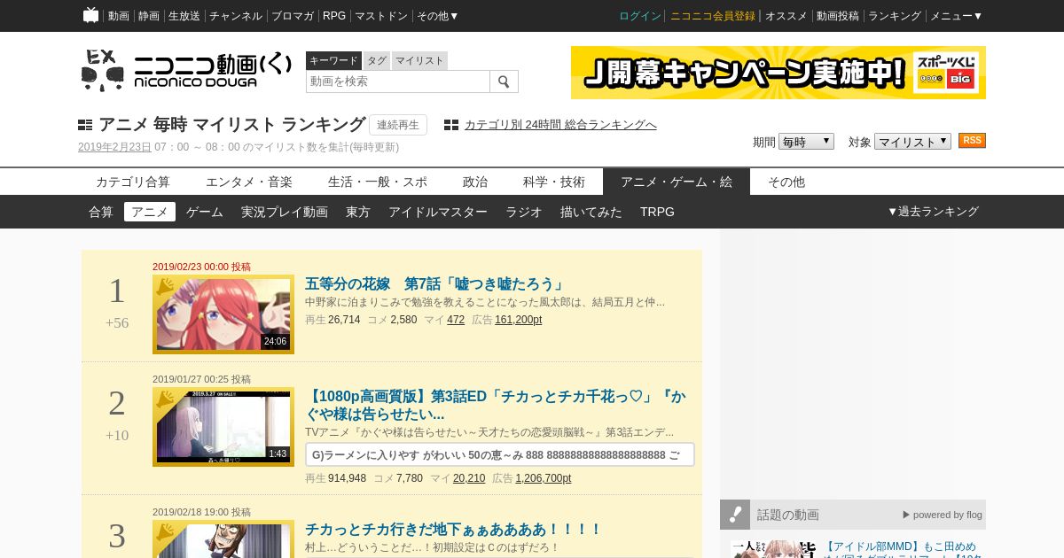Open the 静画 link in top bar
The height and width of the screenshot is (558, 1064).
coord(148,16)
